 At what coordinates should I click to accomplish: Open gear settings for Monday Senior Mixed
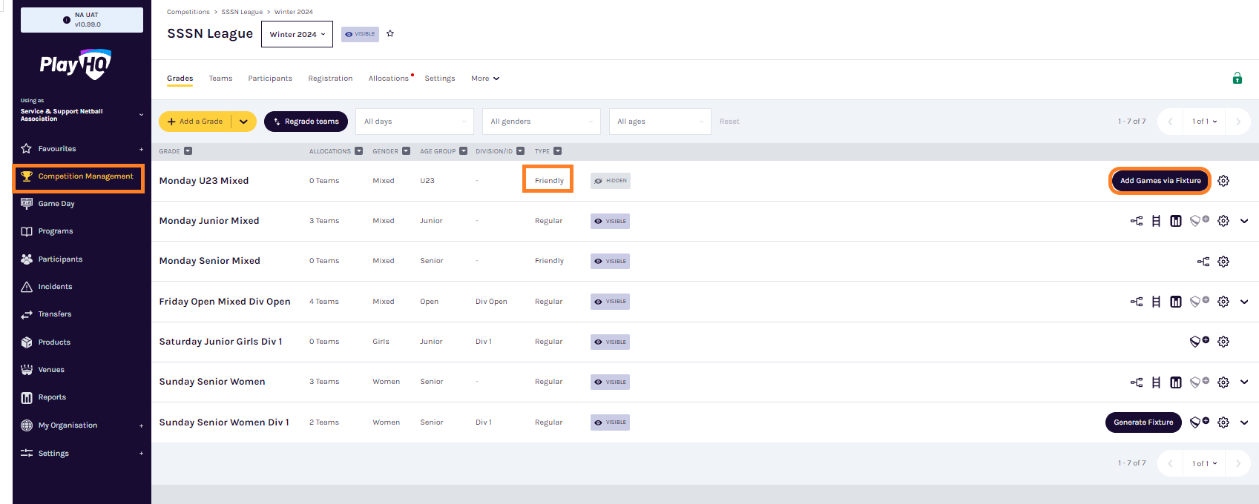point(1223,261)
